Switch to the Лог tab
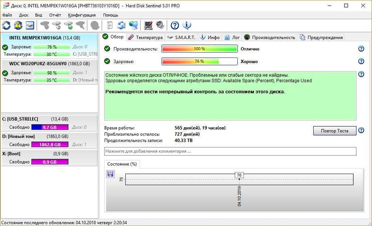 click(x=232, y=37)
